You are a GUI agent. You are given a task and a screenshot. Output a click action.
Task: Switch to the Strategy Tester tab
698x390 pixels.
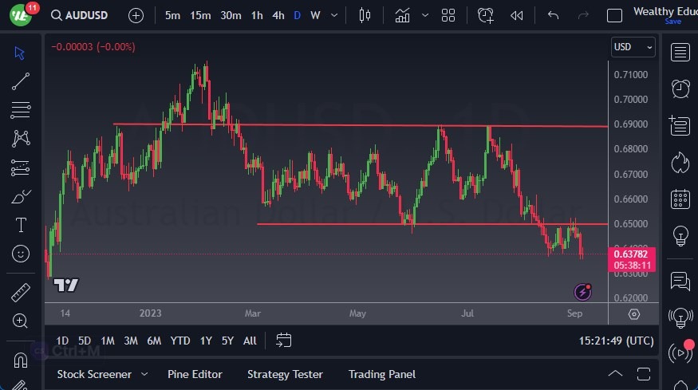(x=285, y=374)
